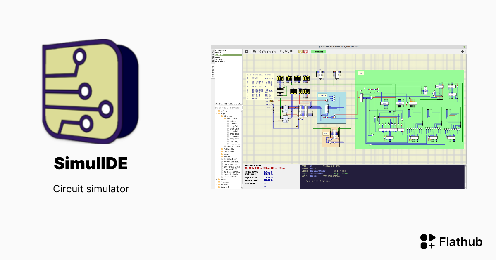Open a circuit file from the toolbar
Image resolution: width=496 pixels, height=260 pixels.
coord(265,51)
